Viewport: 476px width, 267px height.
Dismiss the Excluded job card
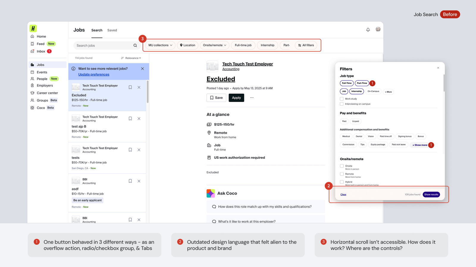(139, 87)
